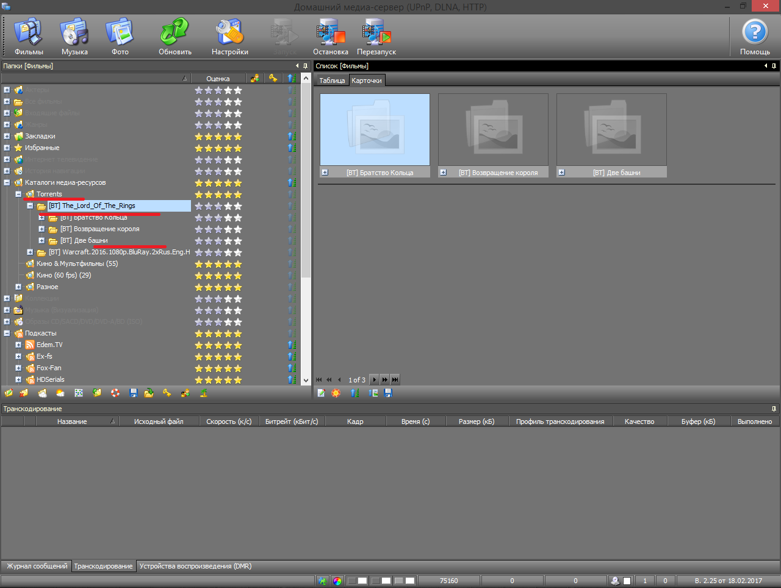Toggle pin on the Список [Фильмы] panel

(x=774, y=66)
